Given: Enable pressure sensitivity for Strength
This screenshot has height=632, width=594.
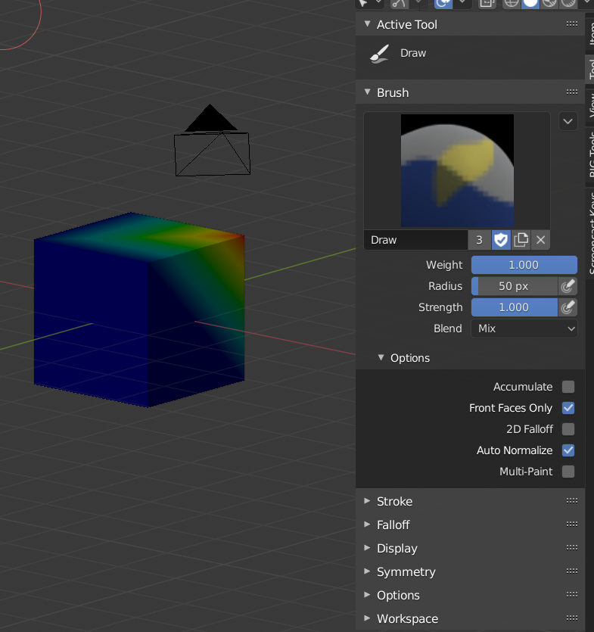Looking at the screenshot, I should click(568, 307).
